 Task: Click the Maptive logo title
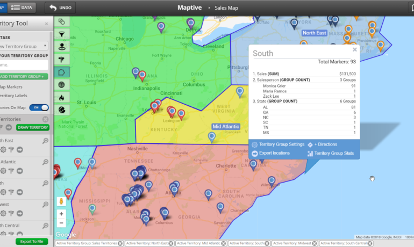click(190, 8)
